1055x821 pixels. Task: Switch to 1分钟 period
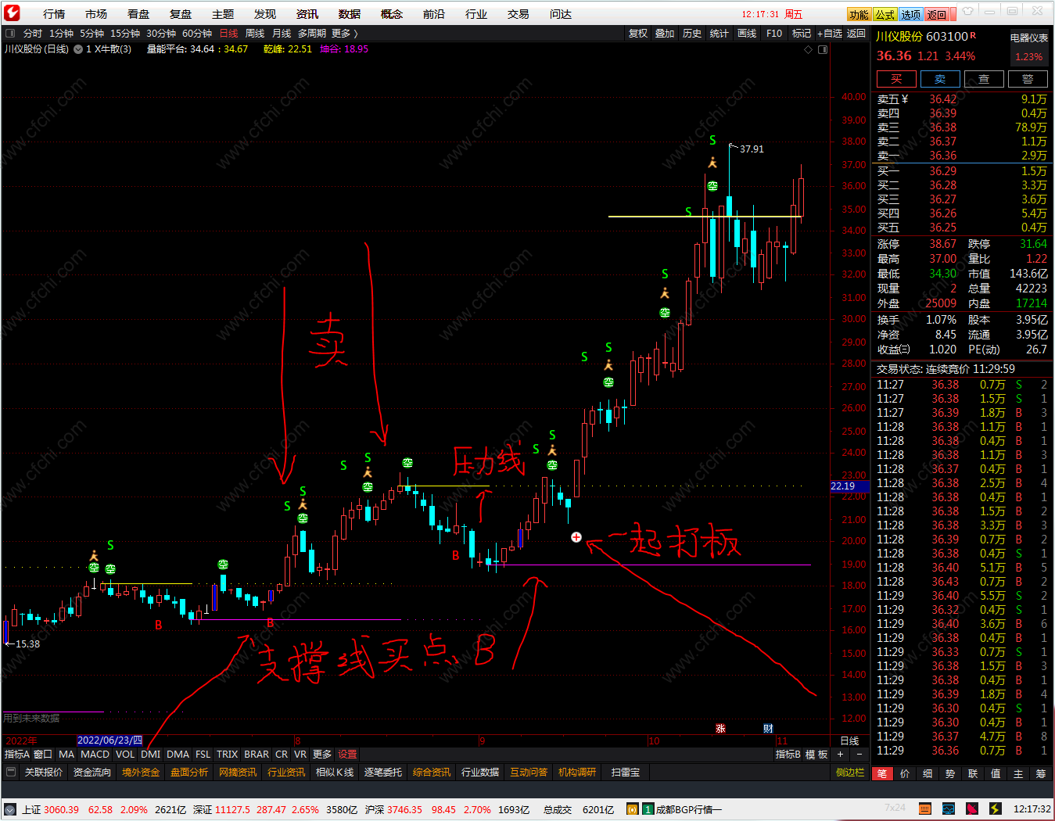coord(61,34)
